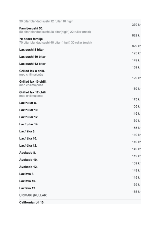Click the 70 bitars familje item

click(31, 39)
